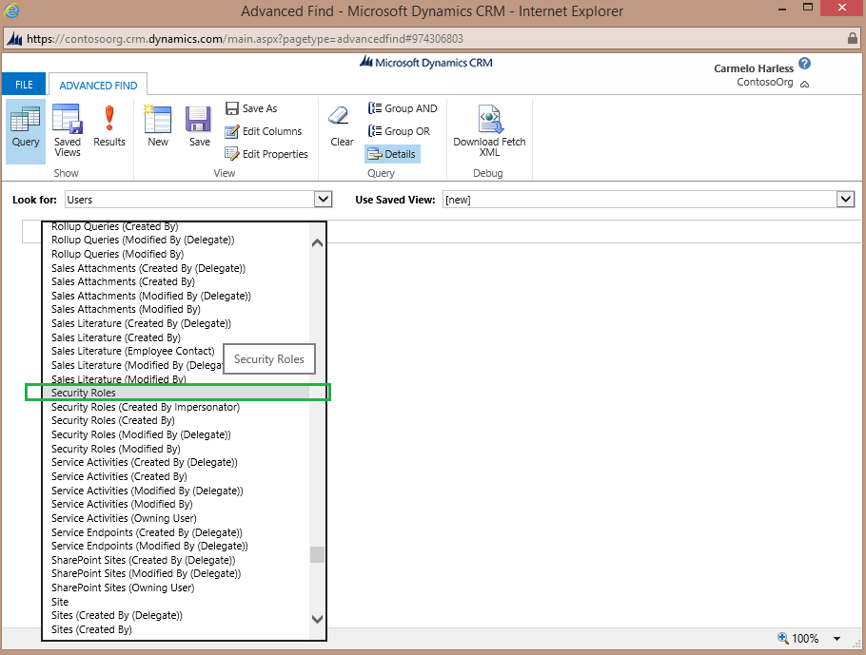Image resolution: width=866 pixels, height=655 pixels.
Task: Select Security Roles in the list
Action: tap(84, 393)
